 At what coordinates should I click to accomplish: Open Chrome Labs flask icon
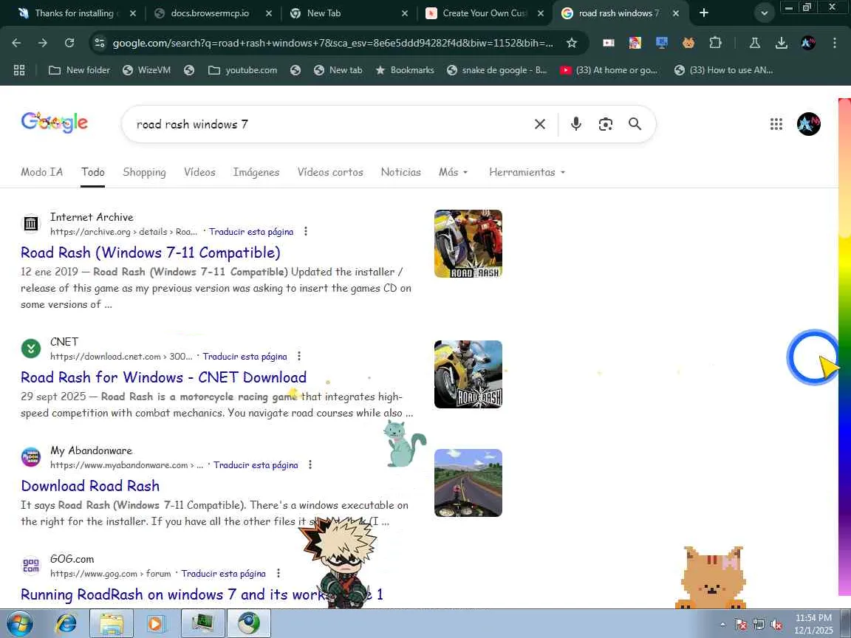point(754,43)
